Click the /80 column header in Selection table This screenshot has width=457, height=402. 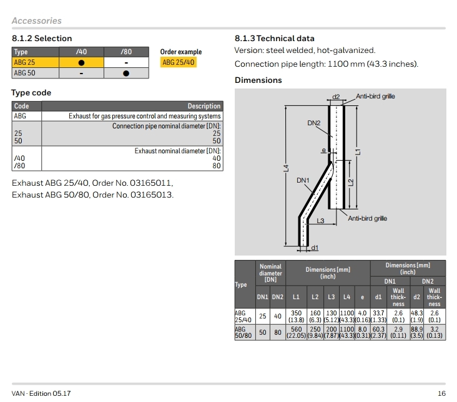click(126, 52)
